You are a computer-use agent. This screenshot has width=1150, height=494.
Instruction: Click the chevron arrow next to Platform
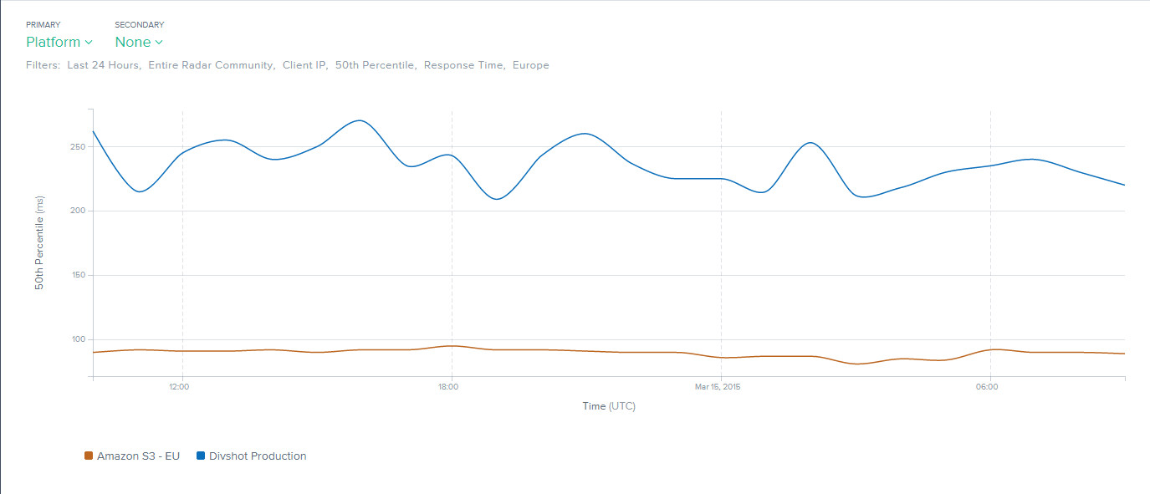tap(89, 43)
